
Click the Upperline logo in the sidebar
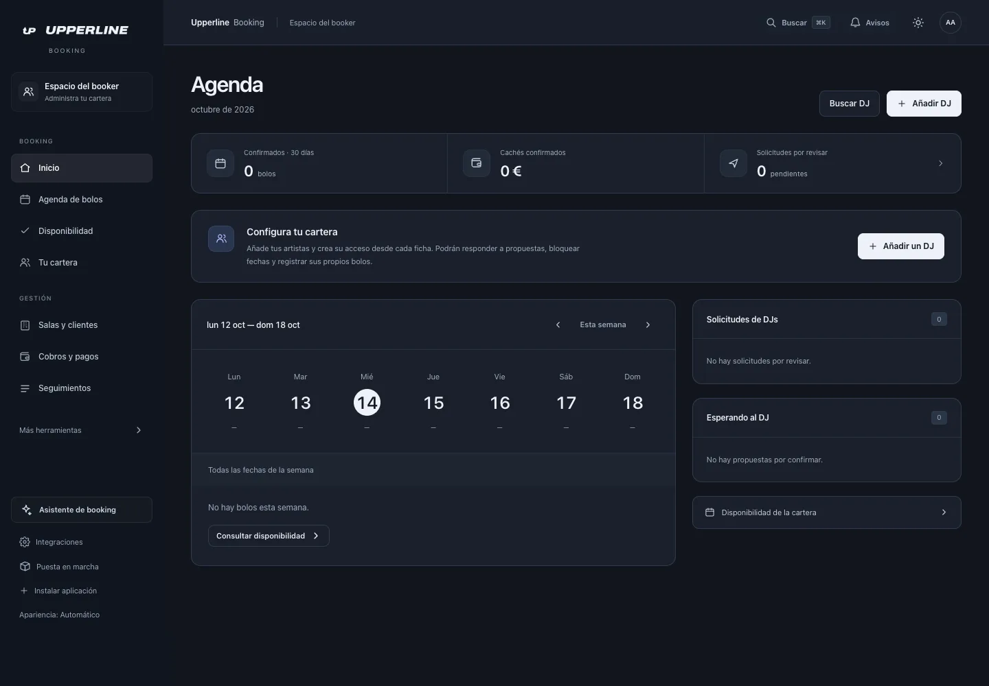click(x=76, y=30)
